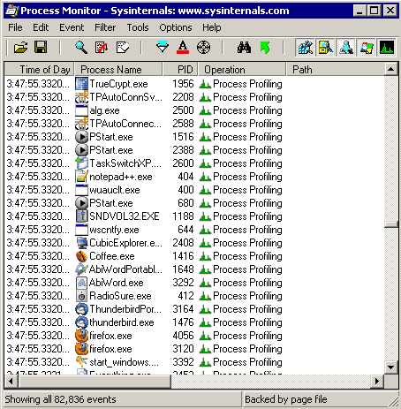Viewport: 401px width, 409px height.
Task: Toggle Show Profiling Events icon
Action: [387, 47]
